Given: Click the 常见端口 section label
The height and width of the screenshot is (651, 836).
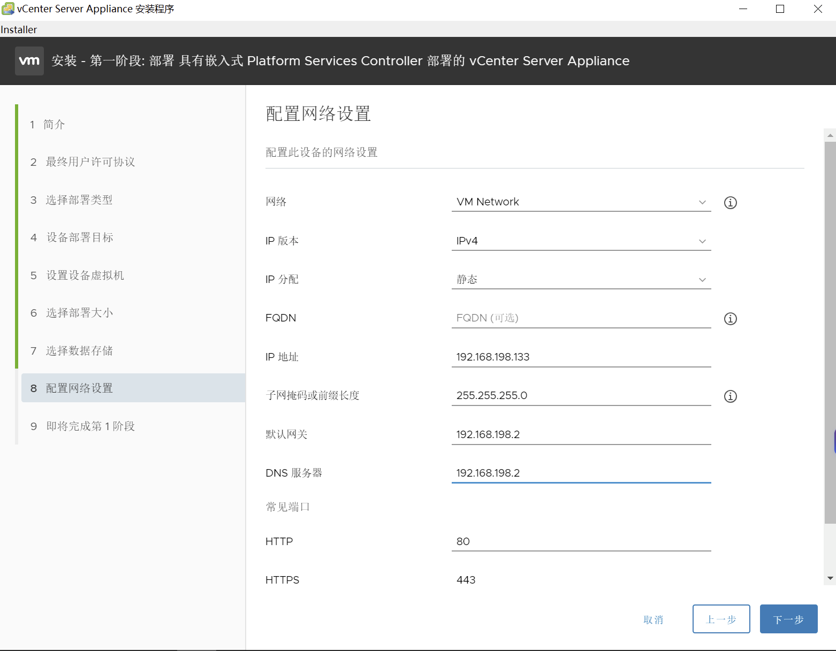Looking at the screenshot, I should pos(287,507).
